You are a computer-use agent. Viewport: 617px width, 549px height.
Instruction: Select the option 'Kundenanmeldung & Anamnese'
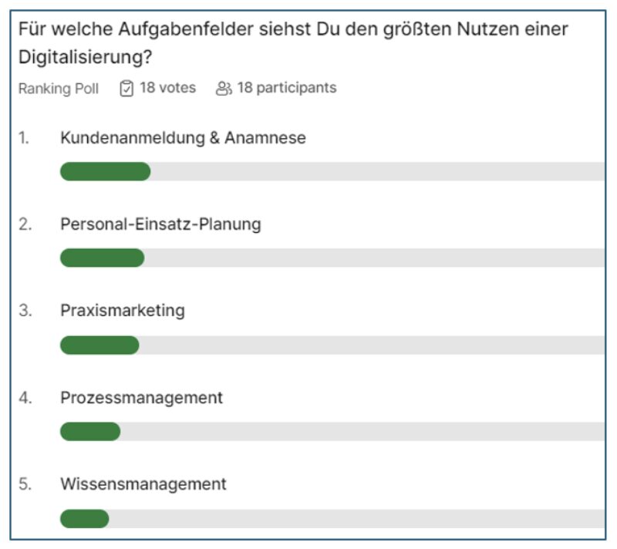tap(184, 138)
